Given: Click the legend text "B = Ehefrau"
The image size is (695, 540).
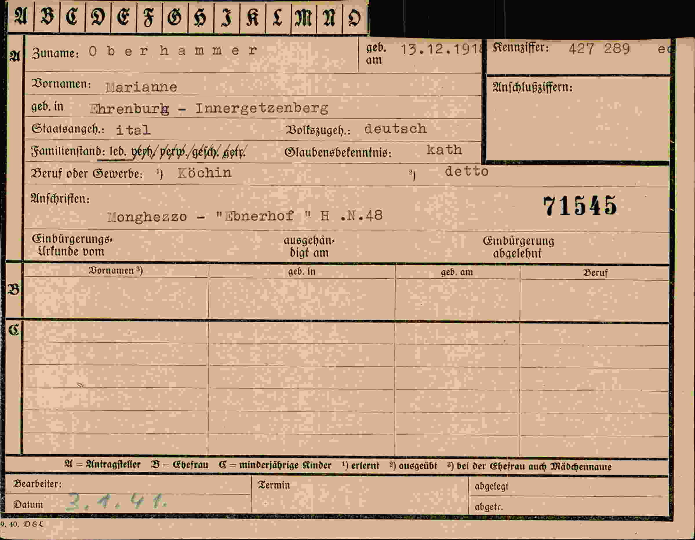Looking at the screenshot, I should click(x=180, y=465).
